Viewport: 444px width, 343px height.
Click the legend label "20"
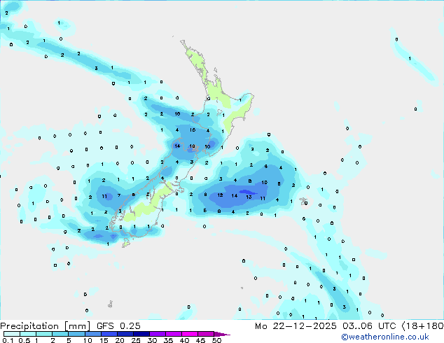point(120,340)
